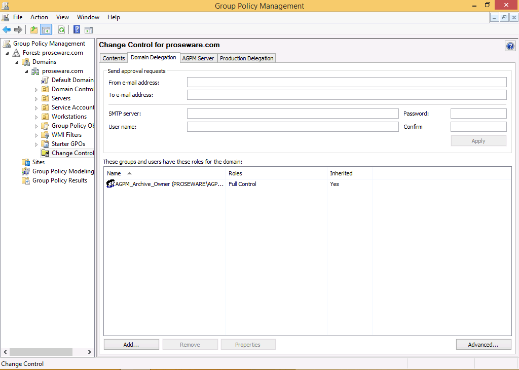Toggle the Show/Hide Action Pane icon
Viewport: 519px width, 370px height.
coord(89,30)
